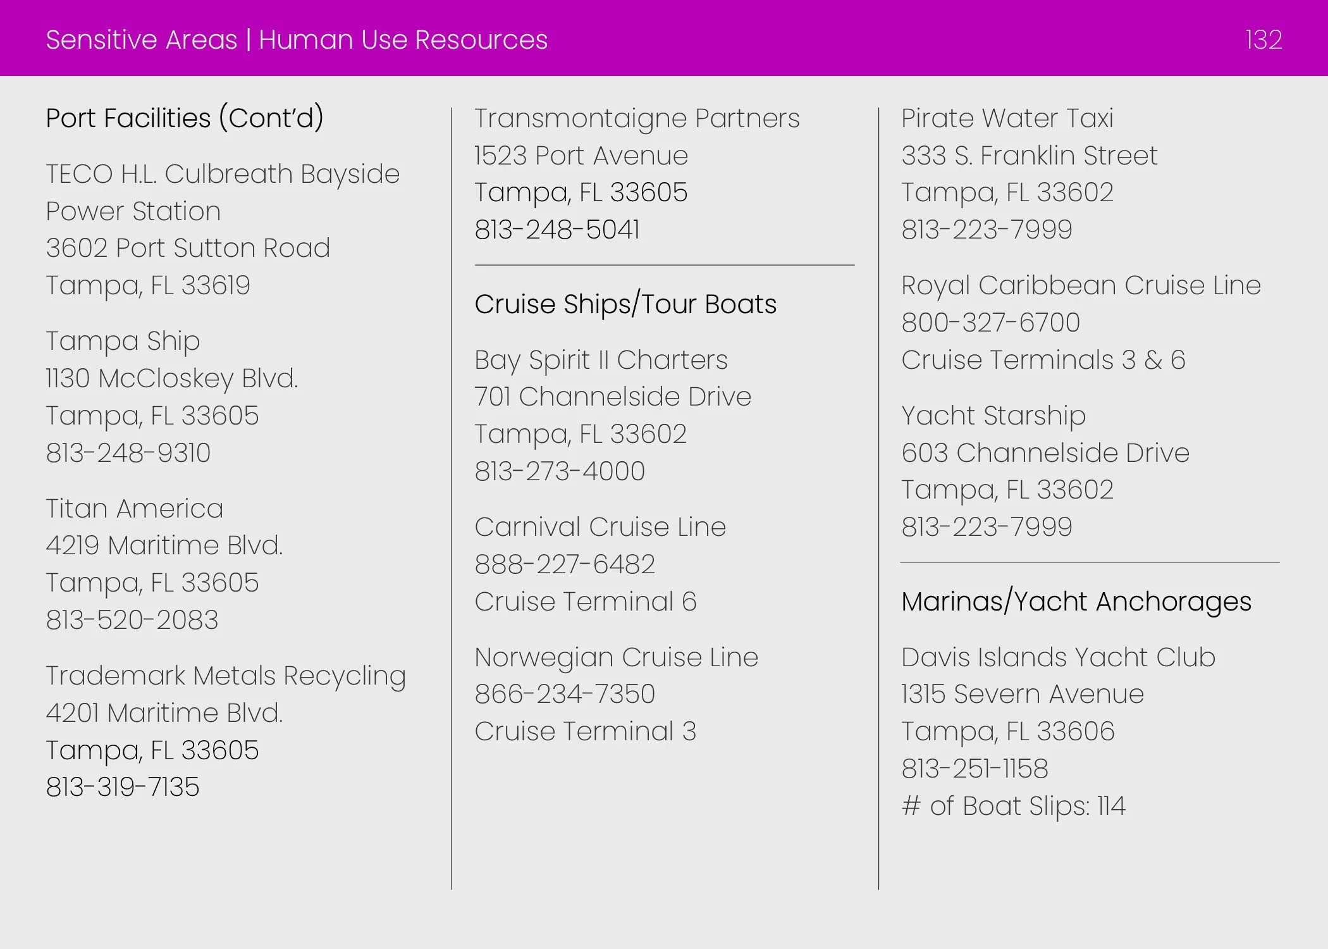Click Trademark Metals Recycling phone 813-319-7135
Image resolution: width=1328 pixels, height=949 pixels.
[x=123, y=788]
